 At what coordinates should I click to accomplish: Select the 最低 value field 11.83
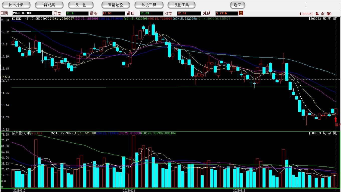[151, 13]
